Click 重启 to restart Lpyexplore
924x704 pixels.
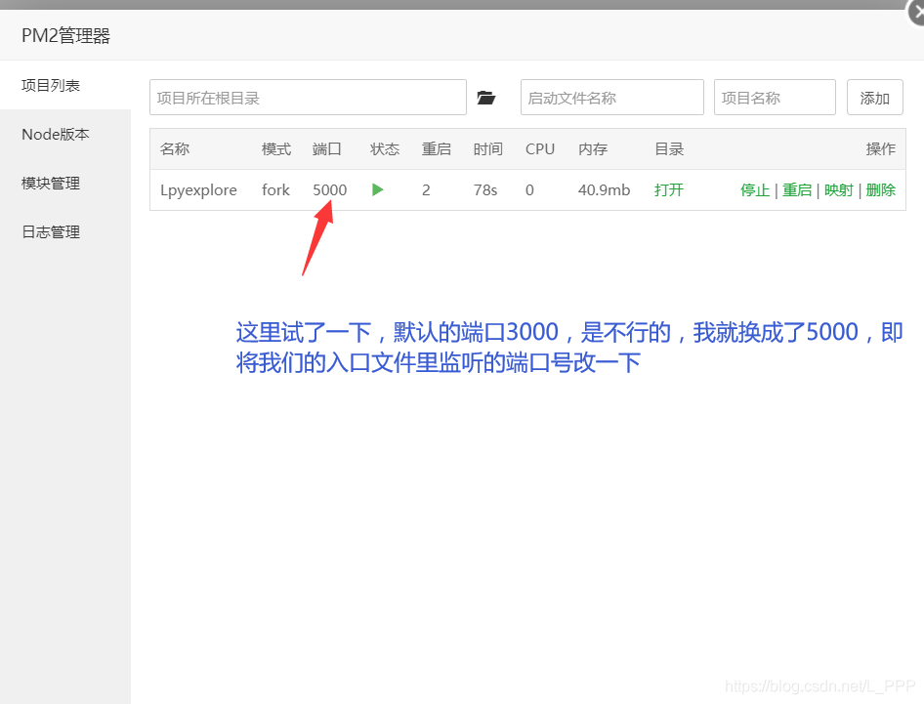click(796, 190)
